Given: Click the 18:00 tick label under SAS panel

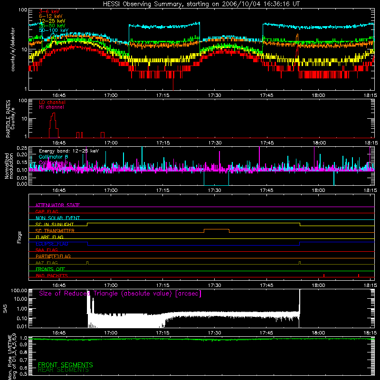Looking at the screenshot, I should pyautogui.click(x=318, y=333).
